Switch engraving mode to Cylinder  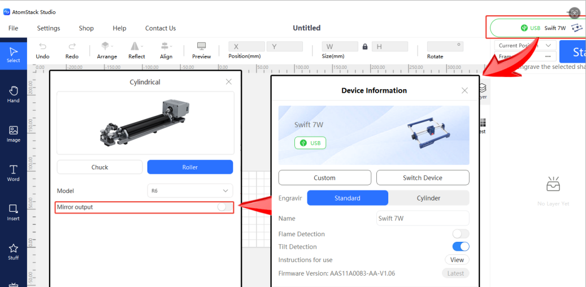pyautogui.click(x=429, y=198)
